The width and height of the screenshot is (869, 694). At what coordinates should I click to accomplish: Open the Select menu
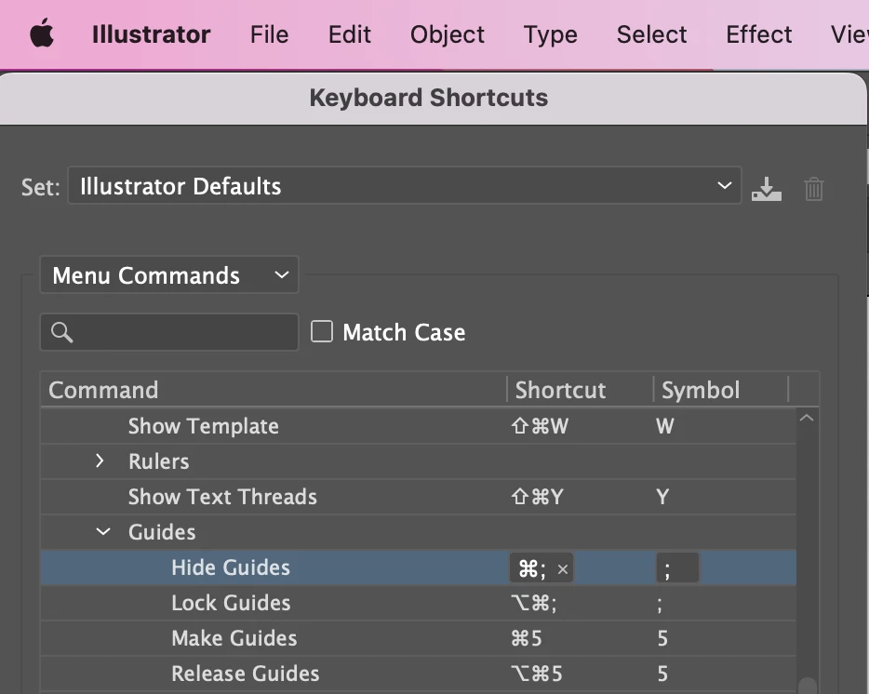tap(651, 34)
